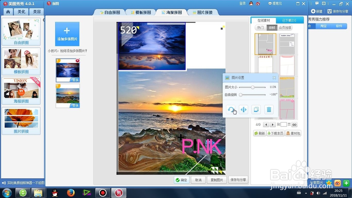The image size is (352, 198).
Task: Click the duplicate layer icon in image settings
Action: [256, 110]
